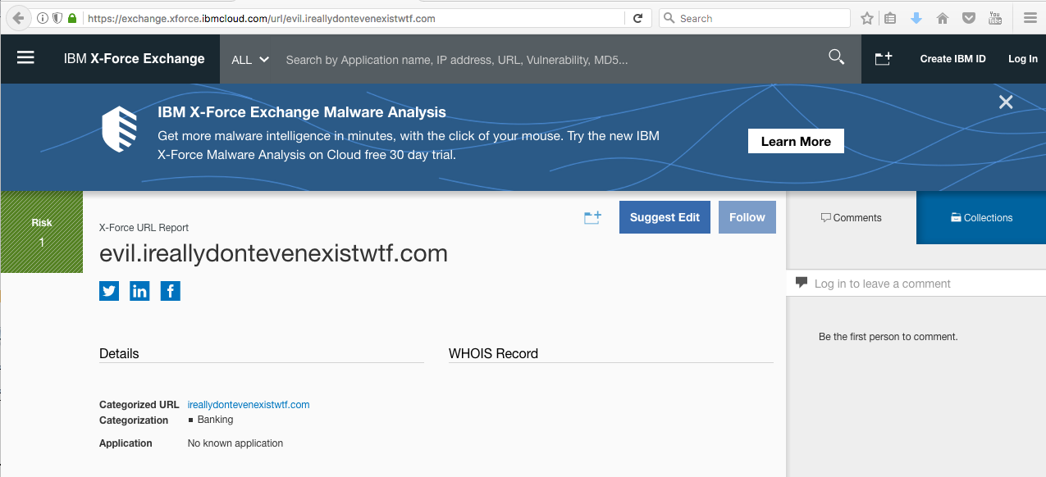Click the No known application text

click(235, 443)
